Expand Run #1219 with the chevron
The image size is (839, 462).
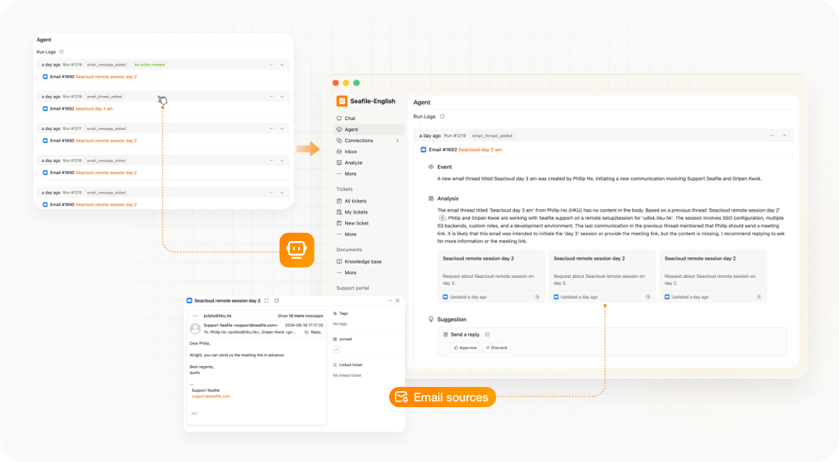(x=282, y=65)
